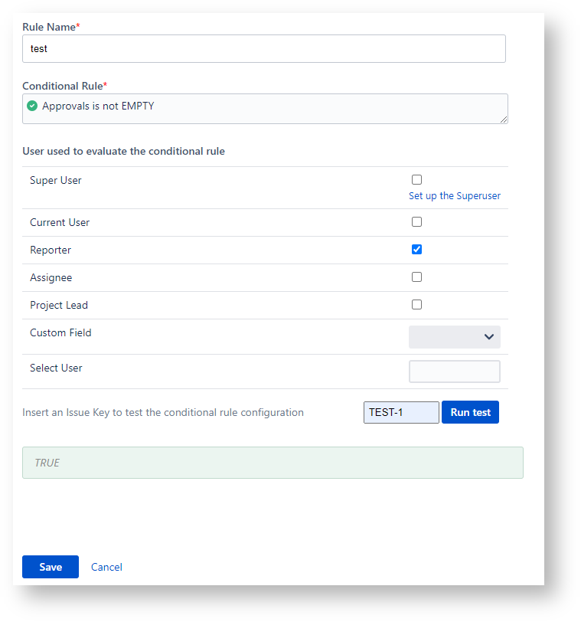Save the rule configuration
The image size is (581, 622).
tap(51, 567)
